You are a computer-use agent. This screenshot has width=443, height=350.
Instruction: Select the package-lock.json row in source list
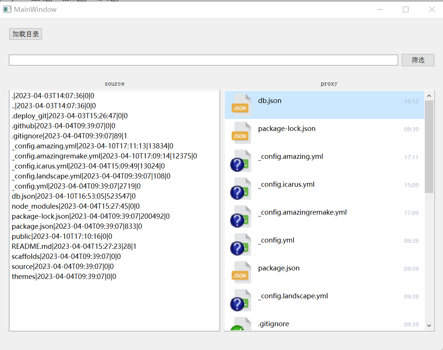(x=114, y=216)
